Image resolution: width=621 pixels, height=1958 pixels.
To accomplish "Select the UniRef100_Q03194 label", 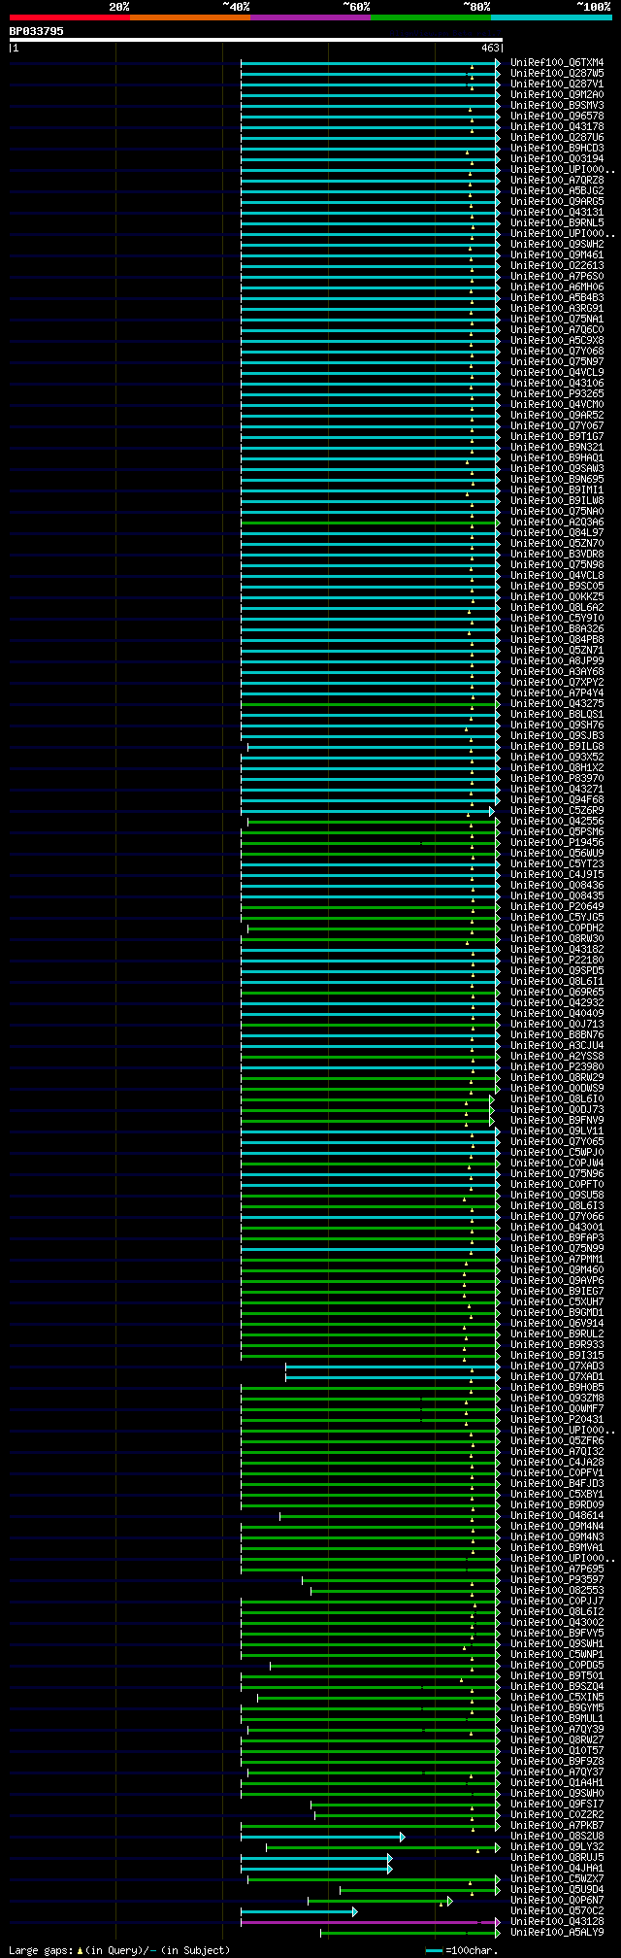I will [x=557, y=158].
